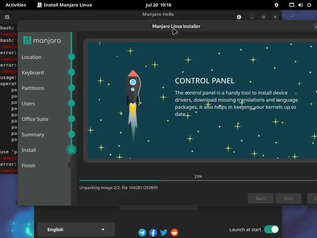Click the Install Manjaro Linux app icon in top bar
Viewport: 317px width, 238px height.
click(x=40, y=5)
